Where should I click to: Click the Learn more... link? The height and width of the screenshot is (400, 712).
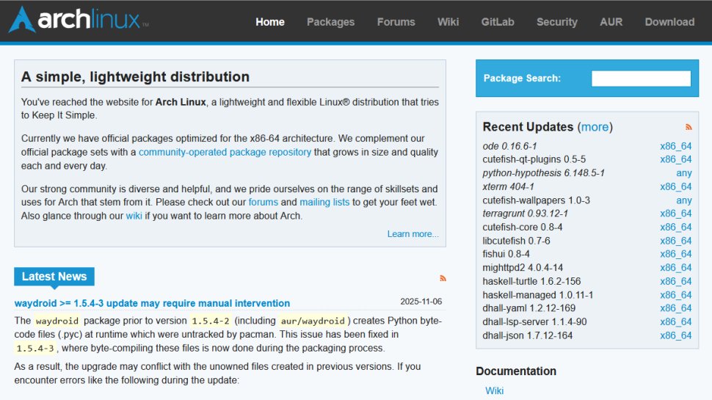413,234
